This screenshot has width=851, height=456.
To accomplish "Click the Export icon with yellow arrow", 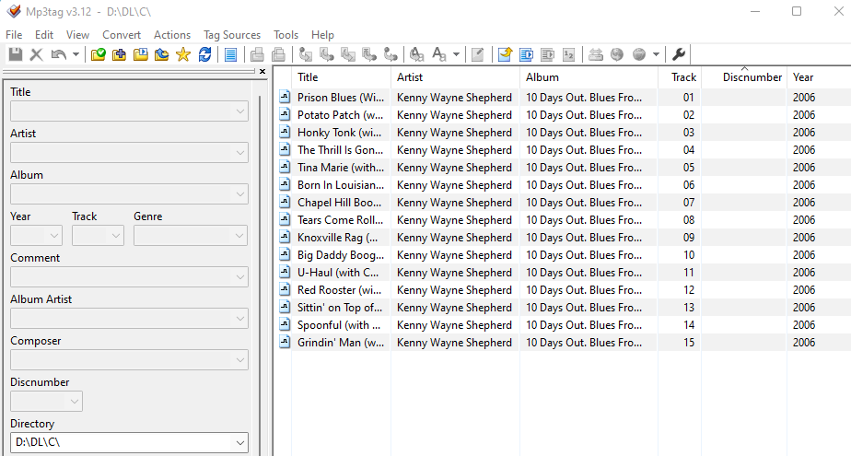I will point(506,54).
